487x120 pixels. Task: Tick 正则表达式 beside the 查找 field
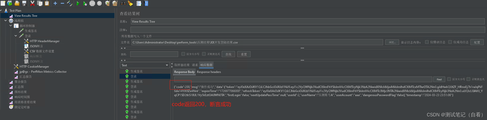[x=204, y=54]
